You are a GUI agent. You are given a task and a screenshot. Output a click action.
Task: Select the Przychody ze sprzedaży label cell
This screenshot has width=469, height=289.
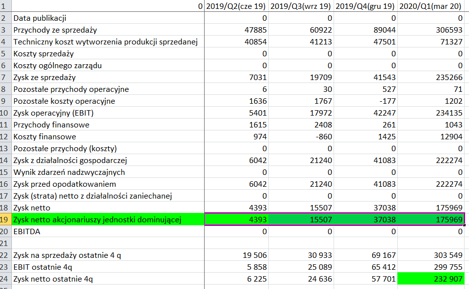click(x=107, y=30)
